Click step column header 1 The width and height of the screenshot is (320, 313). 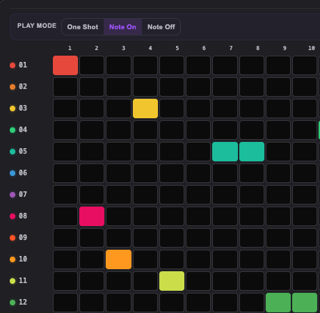coord(70,48)
